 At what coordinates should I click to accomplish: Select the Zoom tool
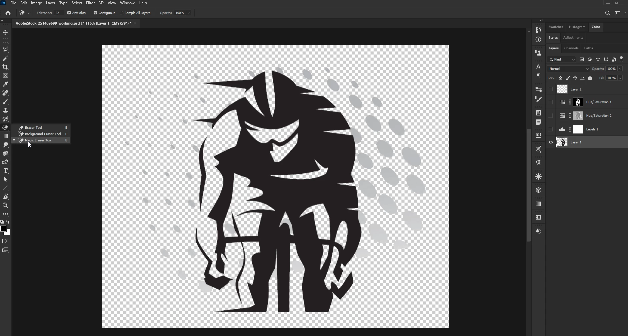pos(5,206)
